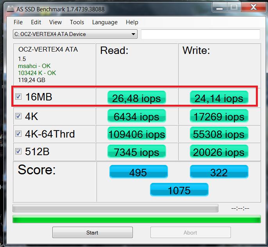Open the Language menu
This screenshot has height=247, width=268.
tap(105, 22)
